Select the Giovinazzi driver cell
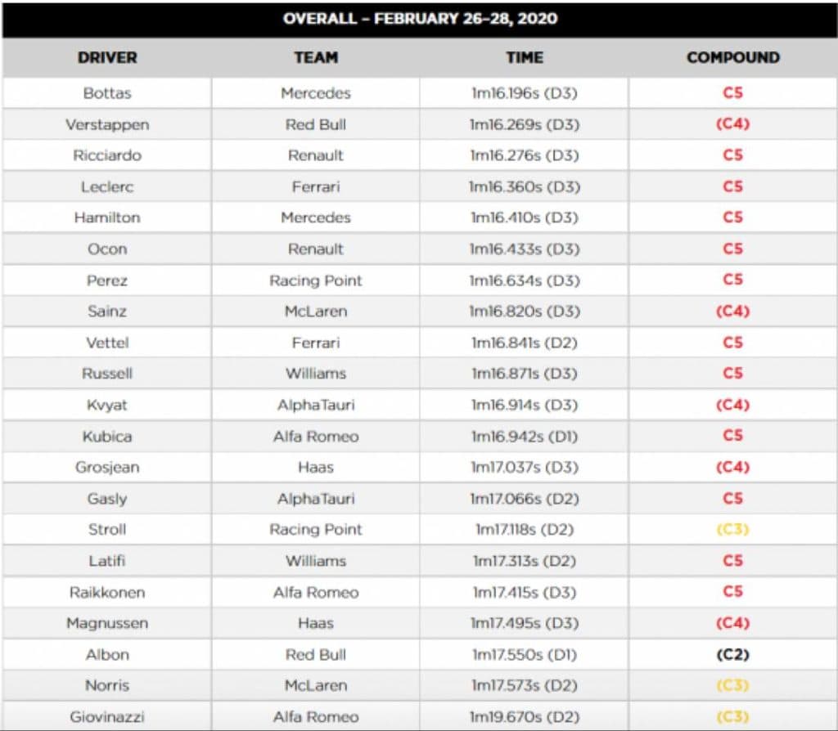The height and width of the screenshot is (731, 838). 107,716
